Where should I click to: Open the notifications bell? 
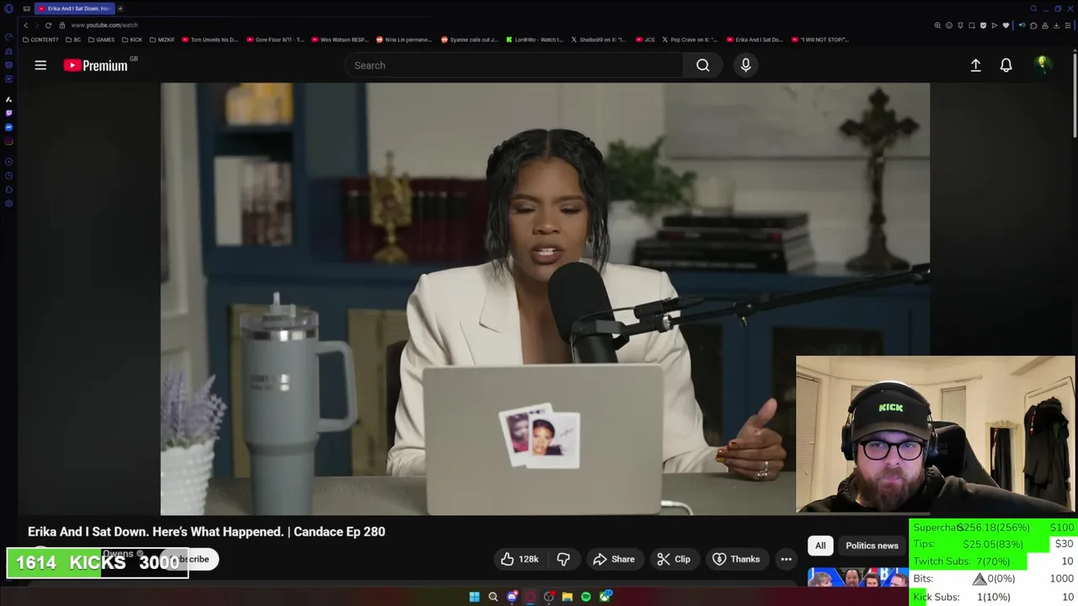coord(1006,65)
